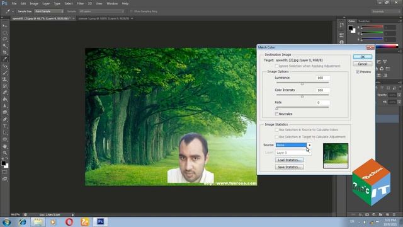Select the Magic Wand tool

5,46
